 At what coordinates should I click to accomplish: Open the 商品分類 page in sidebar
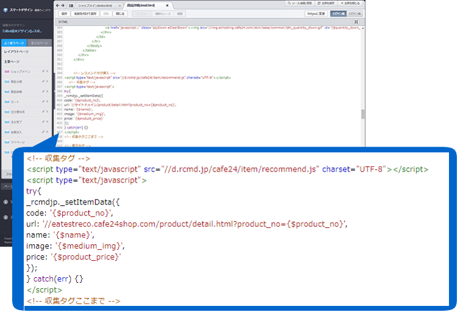[x=16, y=82]
